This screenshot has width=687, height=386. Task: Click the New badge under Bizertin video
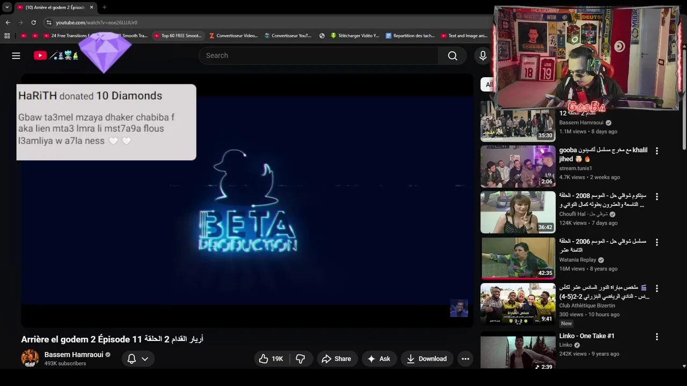coord(566,324)
